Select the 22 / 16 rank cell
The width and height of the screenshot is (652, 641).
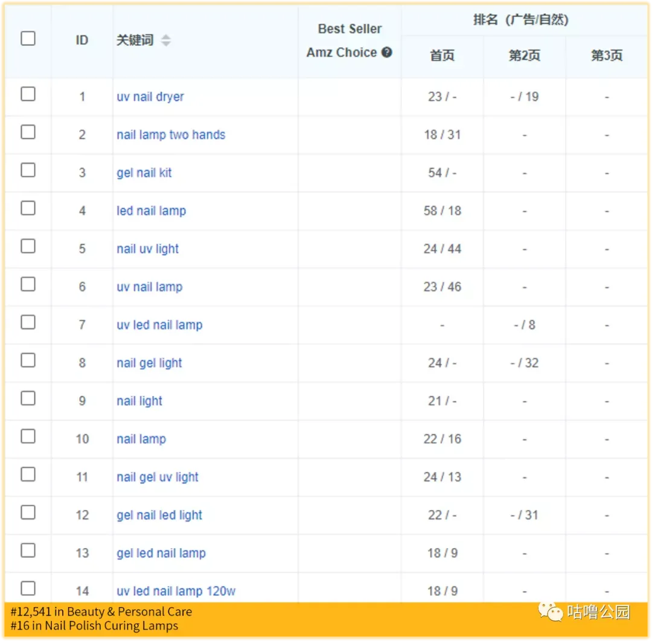coord(442,439)
